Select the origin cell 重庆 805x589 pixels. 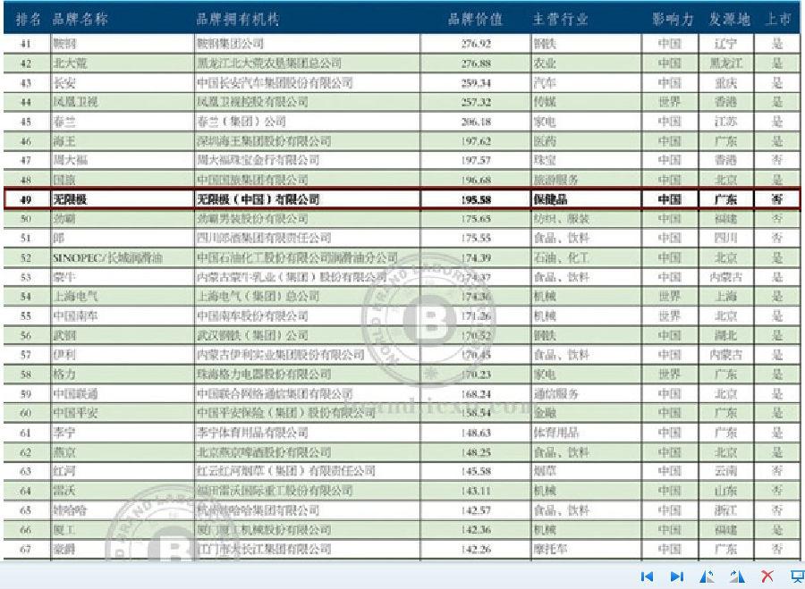(726, 82)
